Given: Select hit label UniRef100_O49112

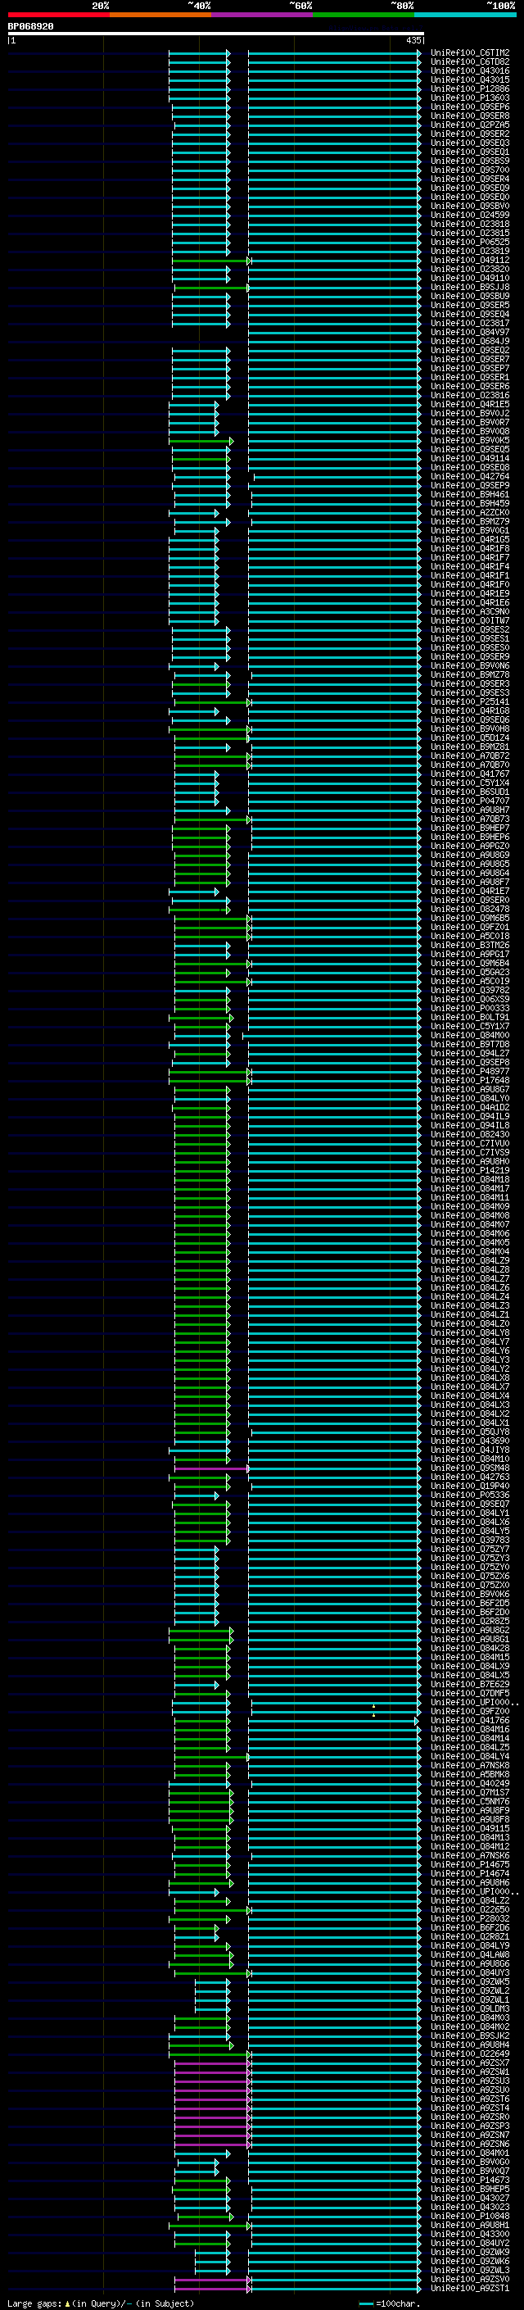Looking at the screenshot, I should point(470,260).
